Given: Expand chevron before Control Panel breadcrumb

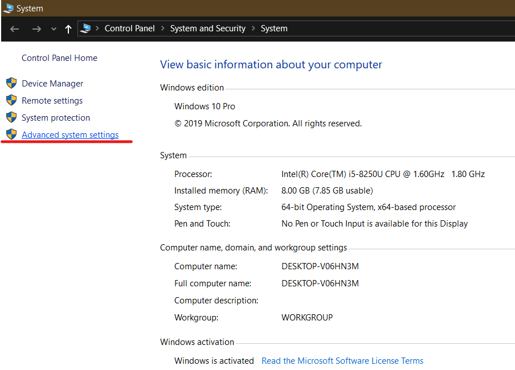Looking at the screenshot, I should click(97, 28).
